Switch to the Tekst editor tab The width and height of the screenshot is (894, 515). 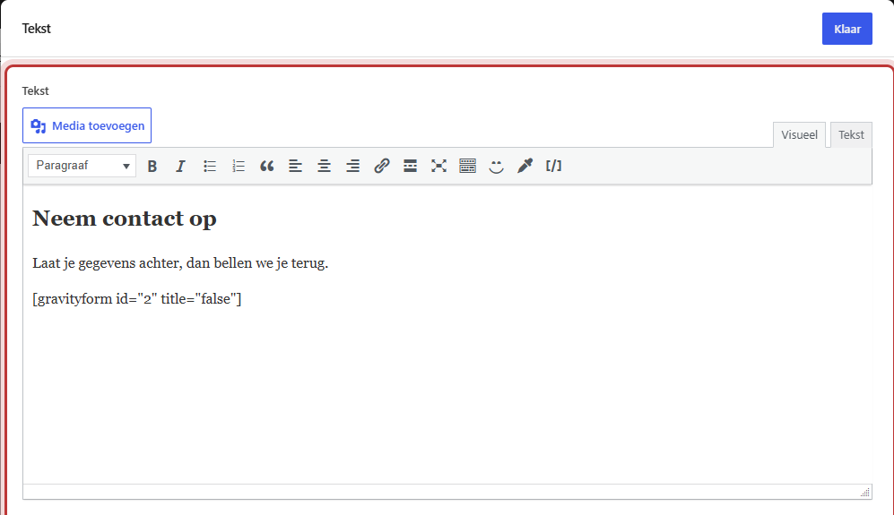coord(851,135)
